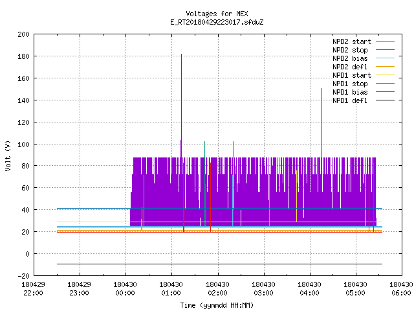The width and height of the screenshot is (414, 311).
Task: Click the x-axis label 180429 22:00
Action: coord(33,289)
